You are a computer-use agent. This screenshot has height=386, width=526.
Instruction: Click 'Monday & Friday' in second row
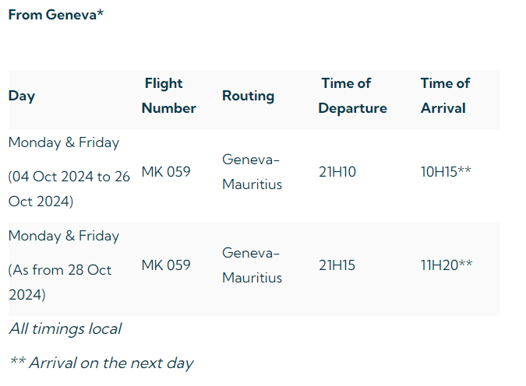pyautogui.click(x=64, y=236)
